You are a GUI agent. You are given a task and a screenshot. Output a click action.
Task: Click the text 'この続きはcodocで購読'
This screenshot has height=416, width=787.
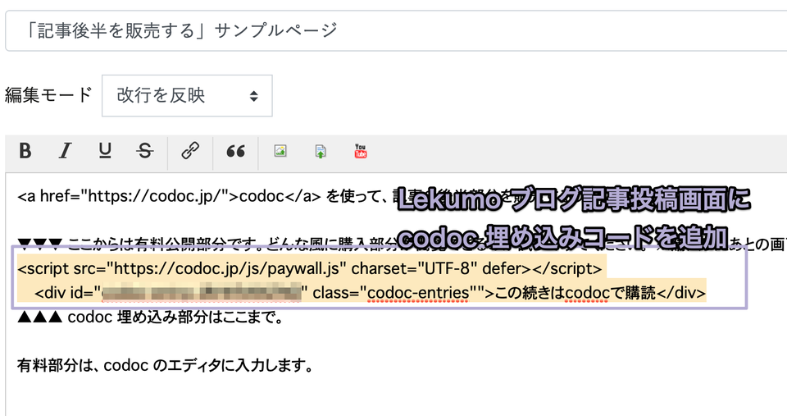click(575, 292)
